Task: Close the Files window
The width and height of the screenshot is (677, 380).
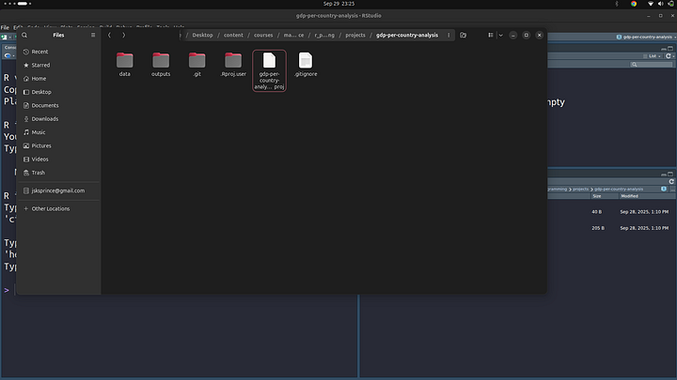Action: pos(540,35)
